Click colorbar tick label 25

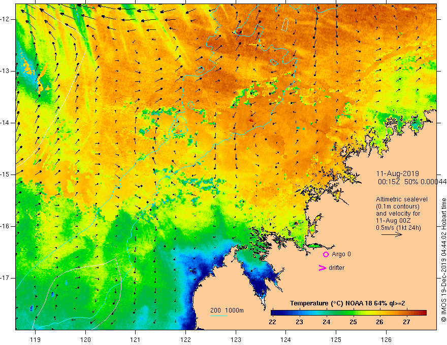coord(353,322)
